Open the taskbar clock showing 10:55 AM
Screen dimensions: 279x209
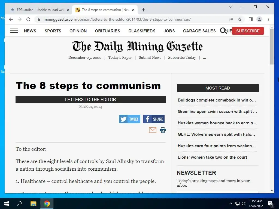pyautogui.click(x=256, y=204)
